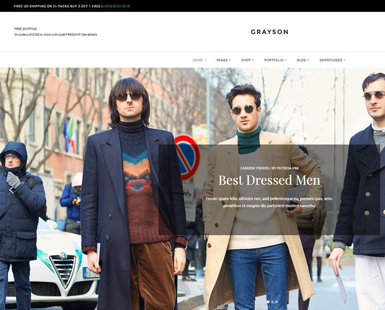The height and width of the screenshot is (310, 385).
Task: Open the Best Dressed Men headline
Action: click(269, 180)
